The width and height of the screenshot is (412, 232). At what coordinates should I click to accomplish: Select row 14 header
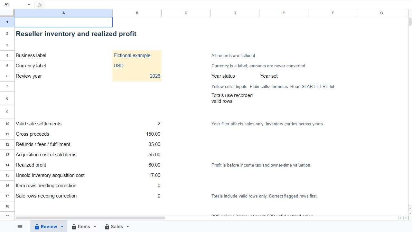pyautogui.click(x=7, y=165)
